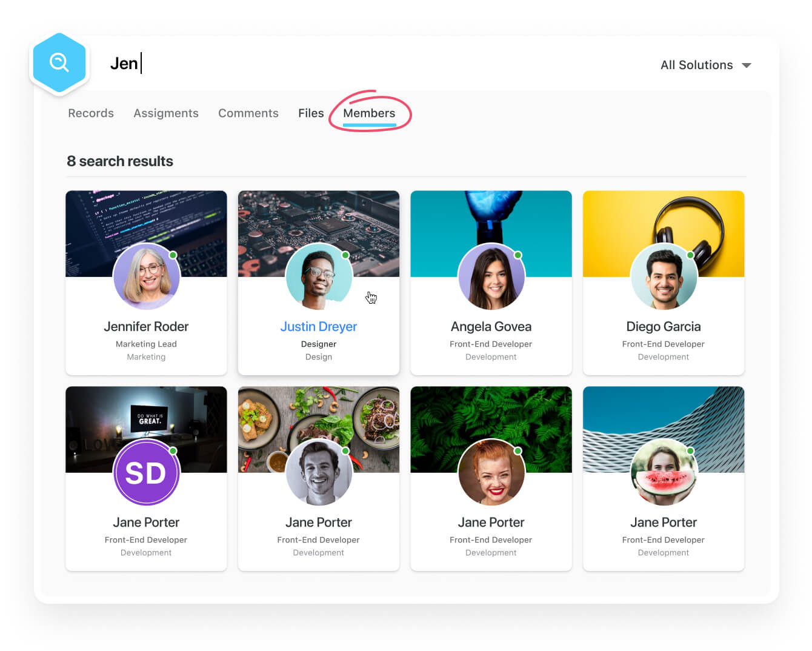Click the purple SD initials avatar
Screen dimensions: 812x651
point(147,472)
